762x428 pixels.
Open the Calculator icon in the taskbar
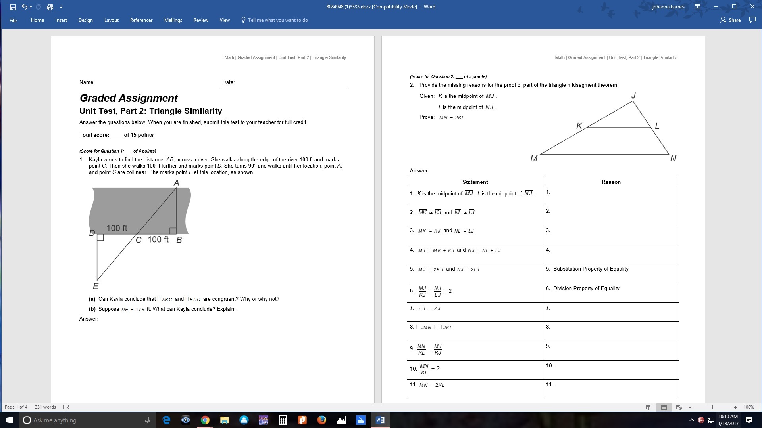point(283,420)
